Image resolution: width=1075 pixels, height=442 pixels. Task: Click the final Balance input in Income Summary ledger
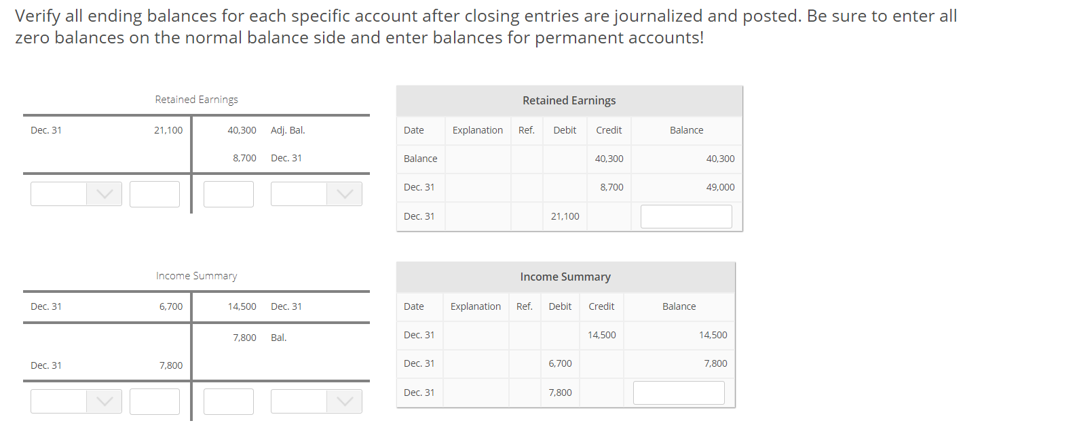(x=678, y=392)
